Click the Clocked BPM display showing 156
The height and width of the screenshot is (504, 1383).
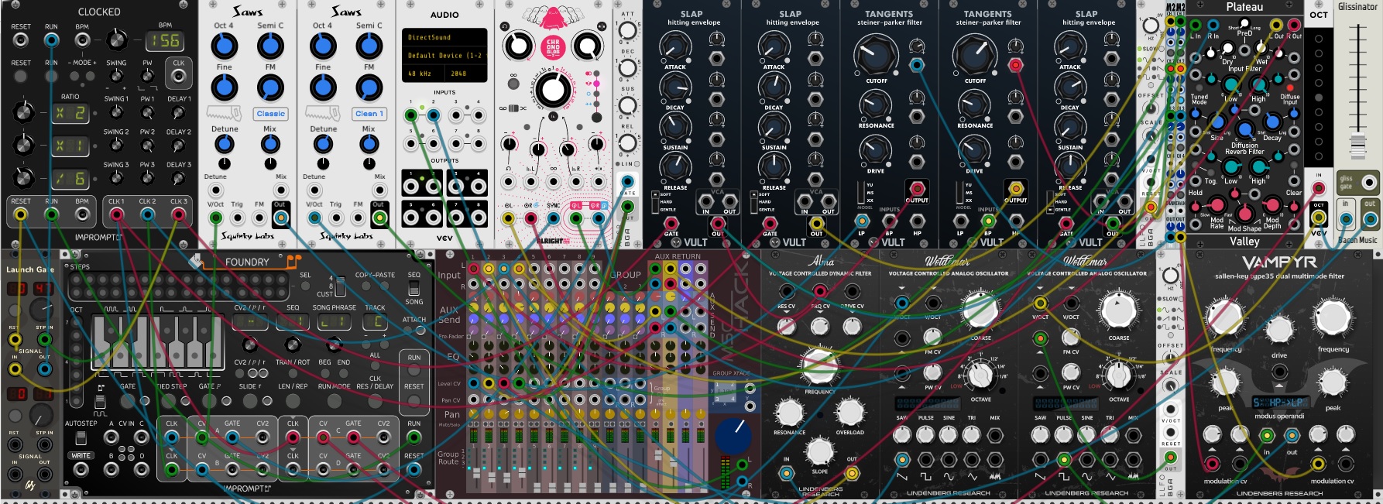click(x=165, y=40)
